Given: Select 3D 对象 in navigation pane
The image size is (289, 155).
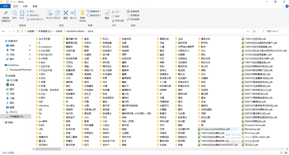Looking at the screenshot, I should (x=12, y=80).
